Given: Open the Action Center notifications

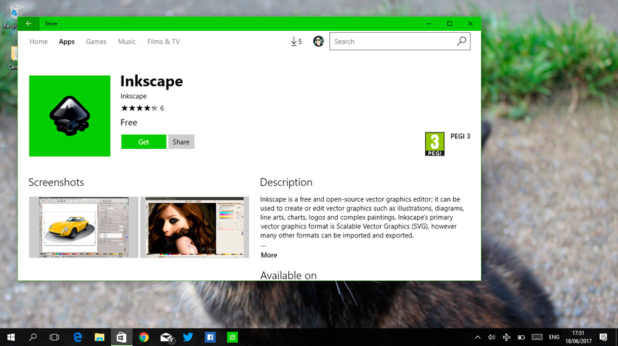Looking at the screenshot, I should tap(603, 337).
